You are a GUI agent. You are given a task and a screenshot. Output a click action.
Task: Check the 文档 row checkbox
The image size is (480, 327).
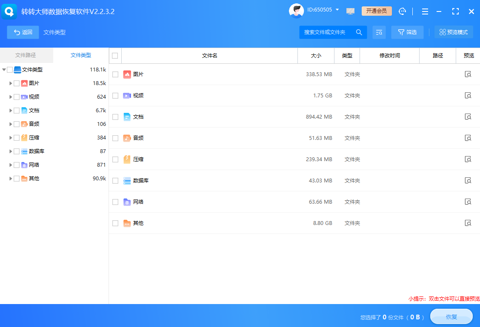point(115,117)
